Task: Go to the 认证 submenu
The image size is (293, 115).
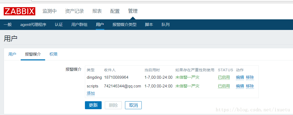Action: coord(59,24)
